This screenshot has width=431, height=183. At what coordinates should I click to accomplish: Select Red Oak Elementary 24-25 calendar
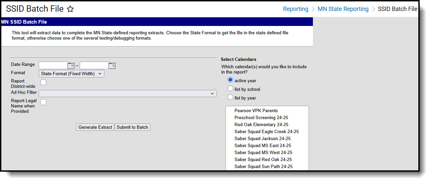(x=261, y=124)
